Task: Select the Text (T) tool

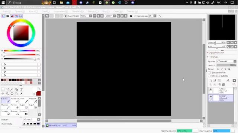Action: [x=21, y=89]
